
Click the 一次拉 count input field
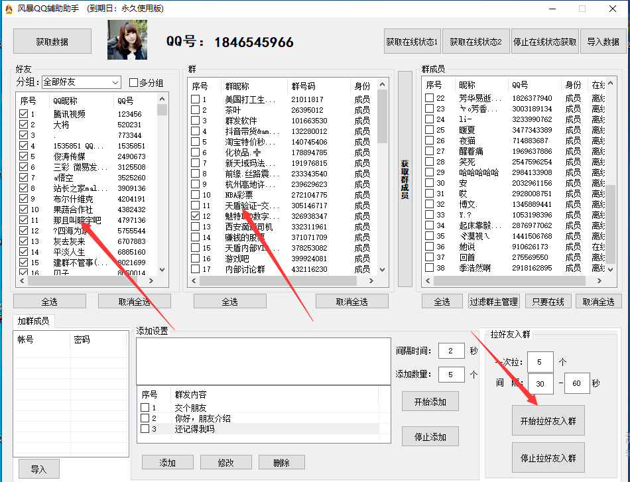point(540,362)
